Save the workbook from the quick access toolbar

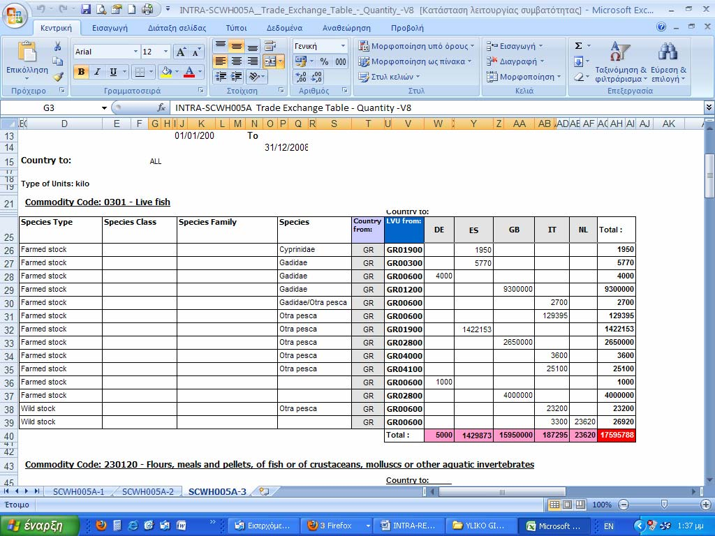point(86,8)
